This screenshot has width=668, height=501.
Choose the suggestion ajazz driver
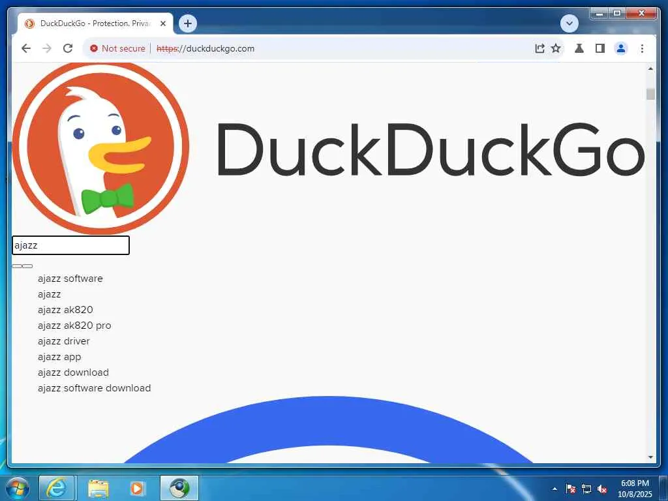[64, 341]
